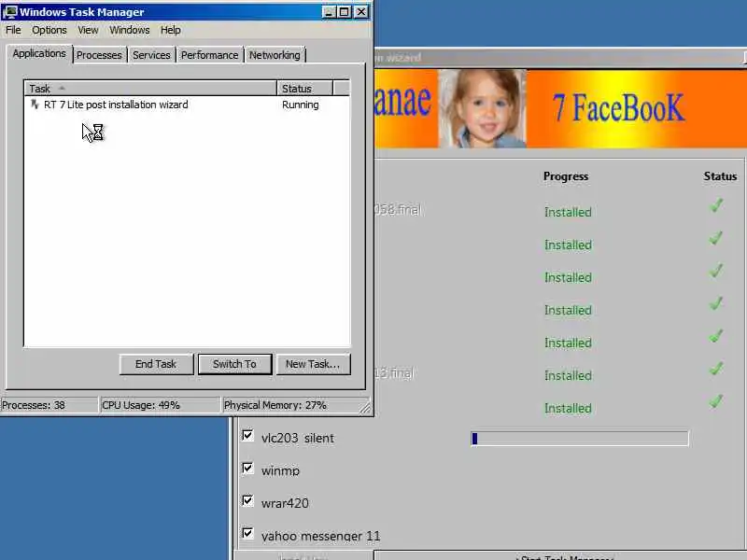Viewport: 747px width, 560px height.
Task: Click the Progress column heading in wizard
Action: point(566,176)
